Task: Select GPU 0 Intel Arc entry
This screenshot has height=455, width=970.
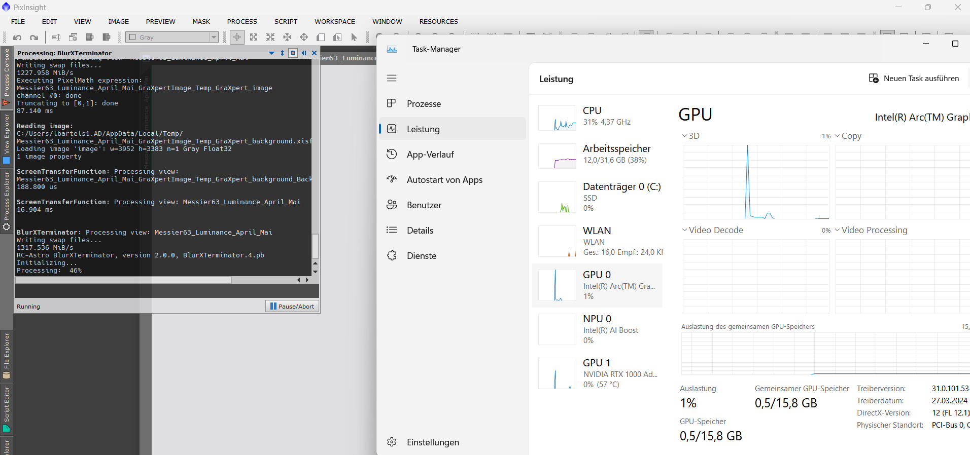Action: point(597,285)
